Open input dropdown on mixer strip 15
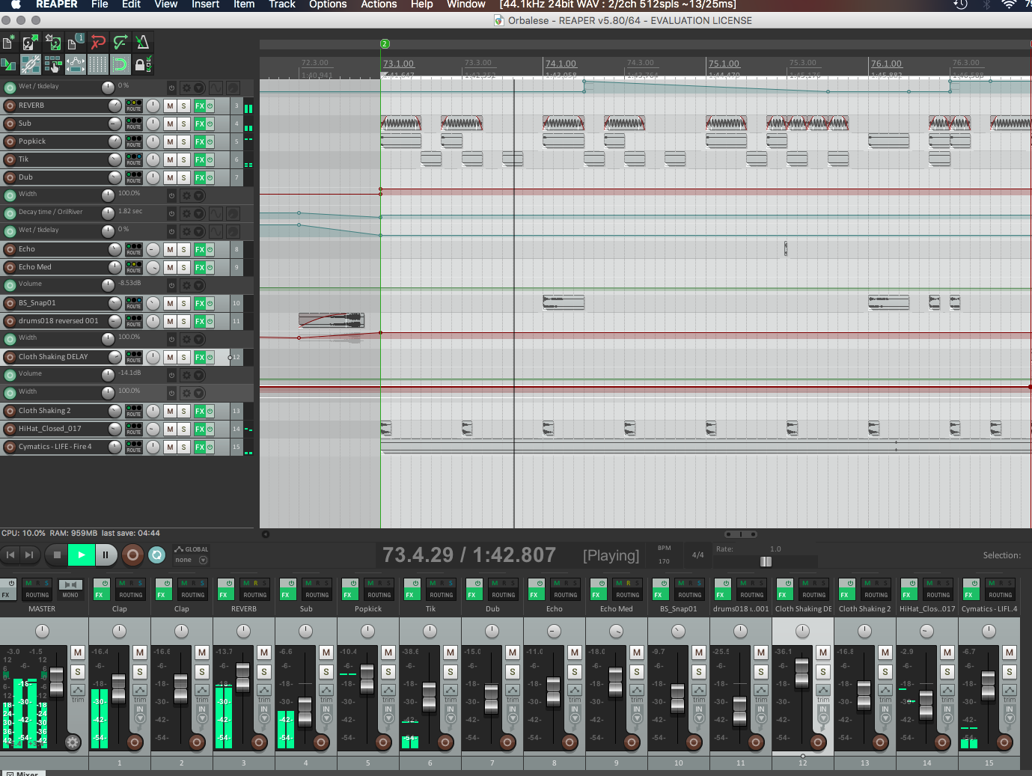 (x=1010, y=718)
